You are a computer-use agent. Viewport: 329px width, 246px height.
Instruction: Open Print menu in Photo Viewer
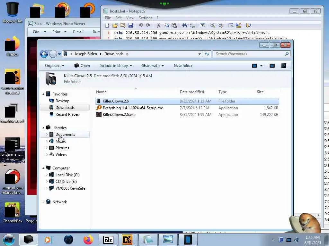click(x=59, y=32)
